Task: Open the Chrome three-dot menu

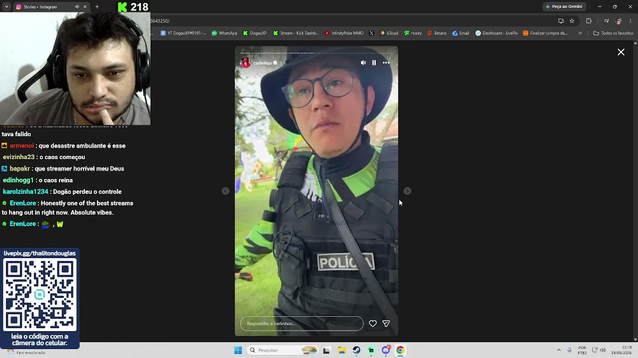Action: [x=631, y=21]
